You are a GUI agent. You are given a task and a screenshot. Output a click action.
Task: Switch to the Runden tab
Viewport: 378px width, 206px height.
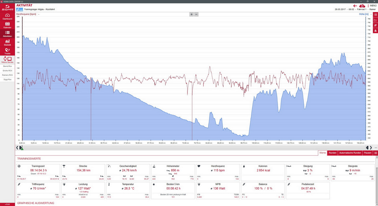pyautogui.click(x=332, y=153)
